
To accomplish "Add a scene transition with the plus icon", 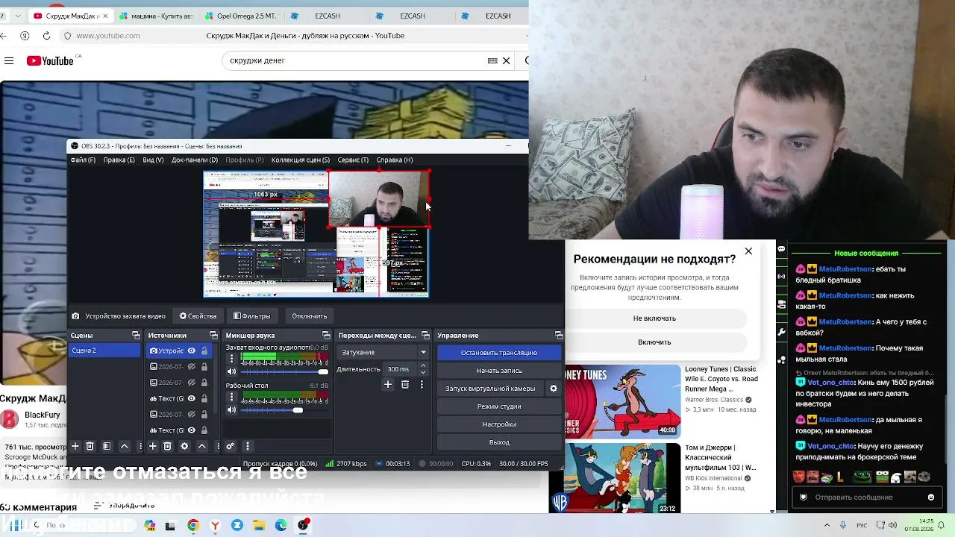I will point(388,384).
